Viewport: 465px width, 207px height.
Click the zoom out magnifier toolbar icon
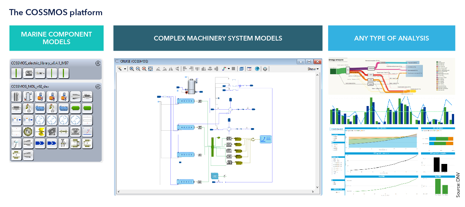coord(138,69)
